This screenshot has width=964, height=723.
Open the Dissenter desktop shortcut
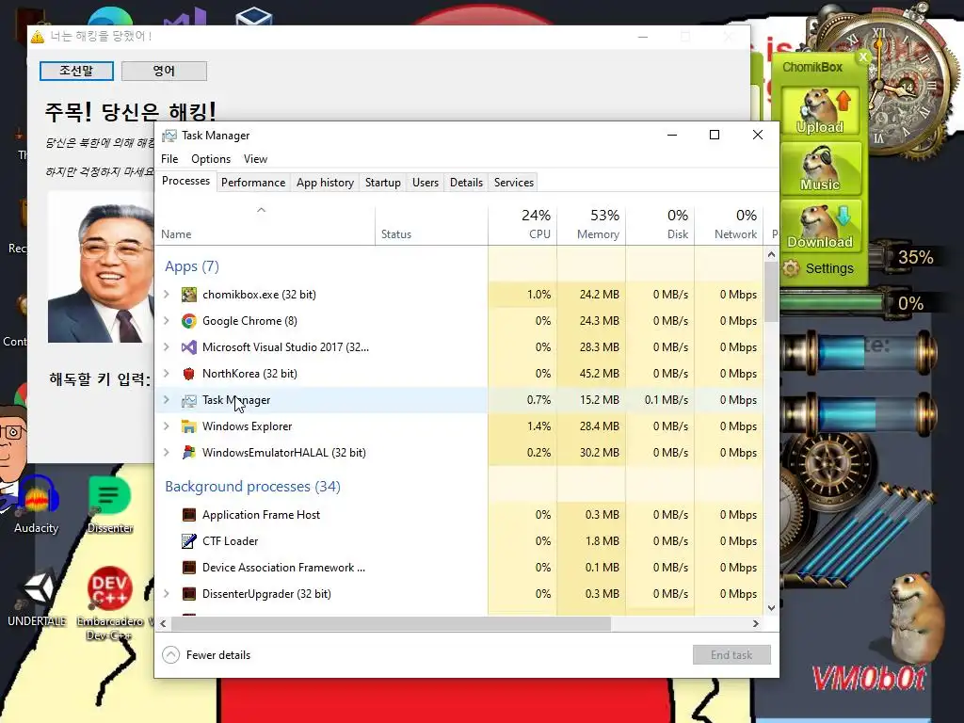110,505
